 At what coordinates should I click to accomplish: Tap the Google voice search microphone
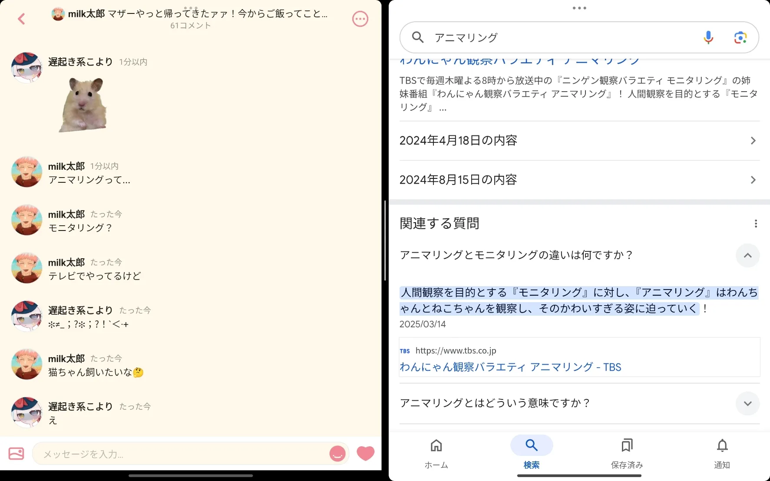(708, 38)
